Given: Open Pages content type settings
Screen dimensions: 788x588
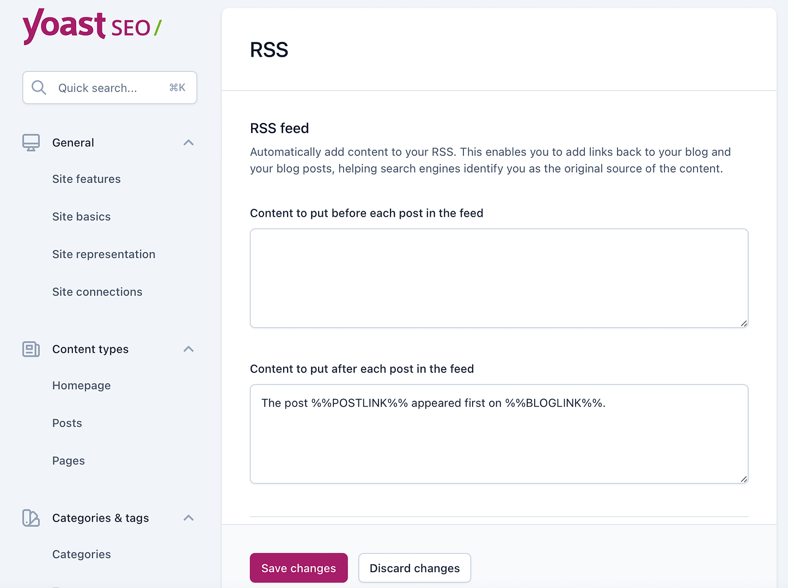Looking at the screenshot, I should click(x=68, y=460).
